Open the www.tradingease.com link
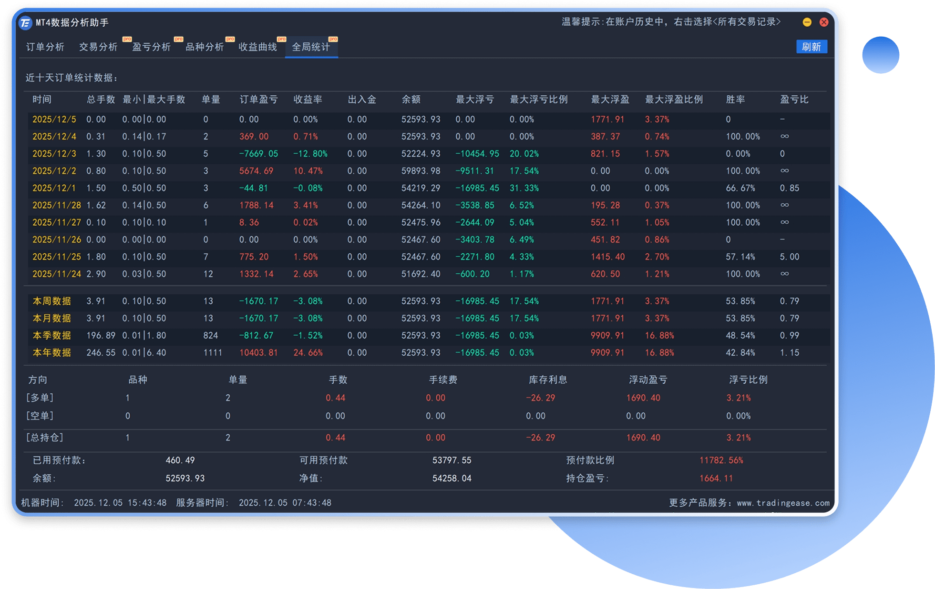 [783, 503]
